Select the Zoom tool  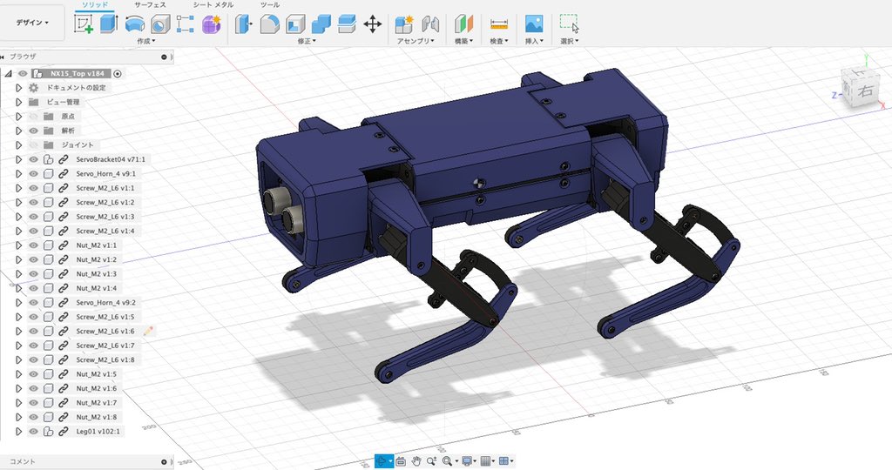(x=432, y=461)
